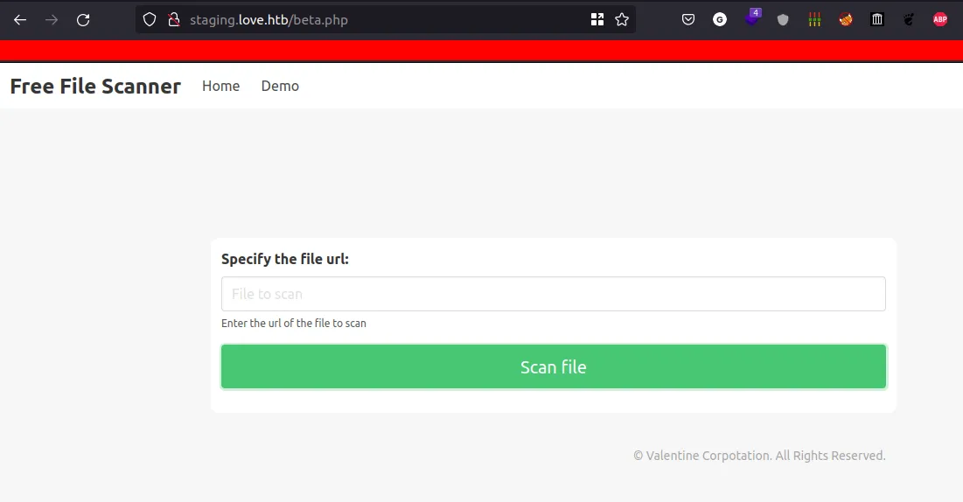Image resolution: width=963 pixels, height=502 pixels.
Task: Focus the File to scan input field
Action: (553, 294)
